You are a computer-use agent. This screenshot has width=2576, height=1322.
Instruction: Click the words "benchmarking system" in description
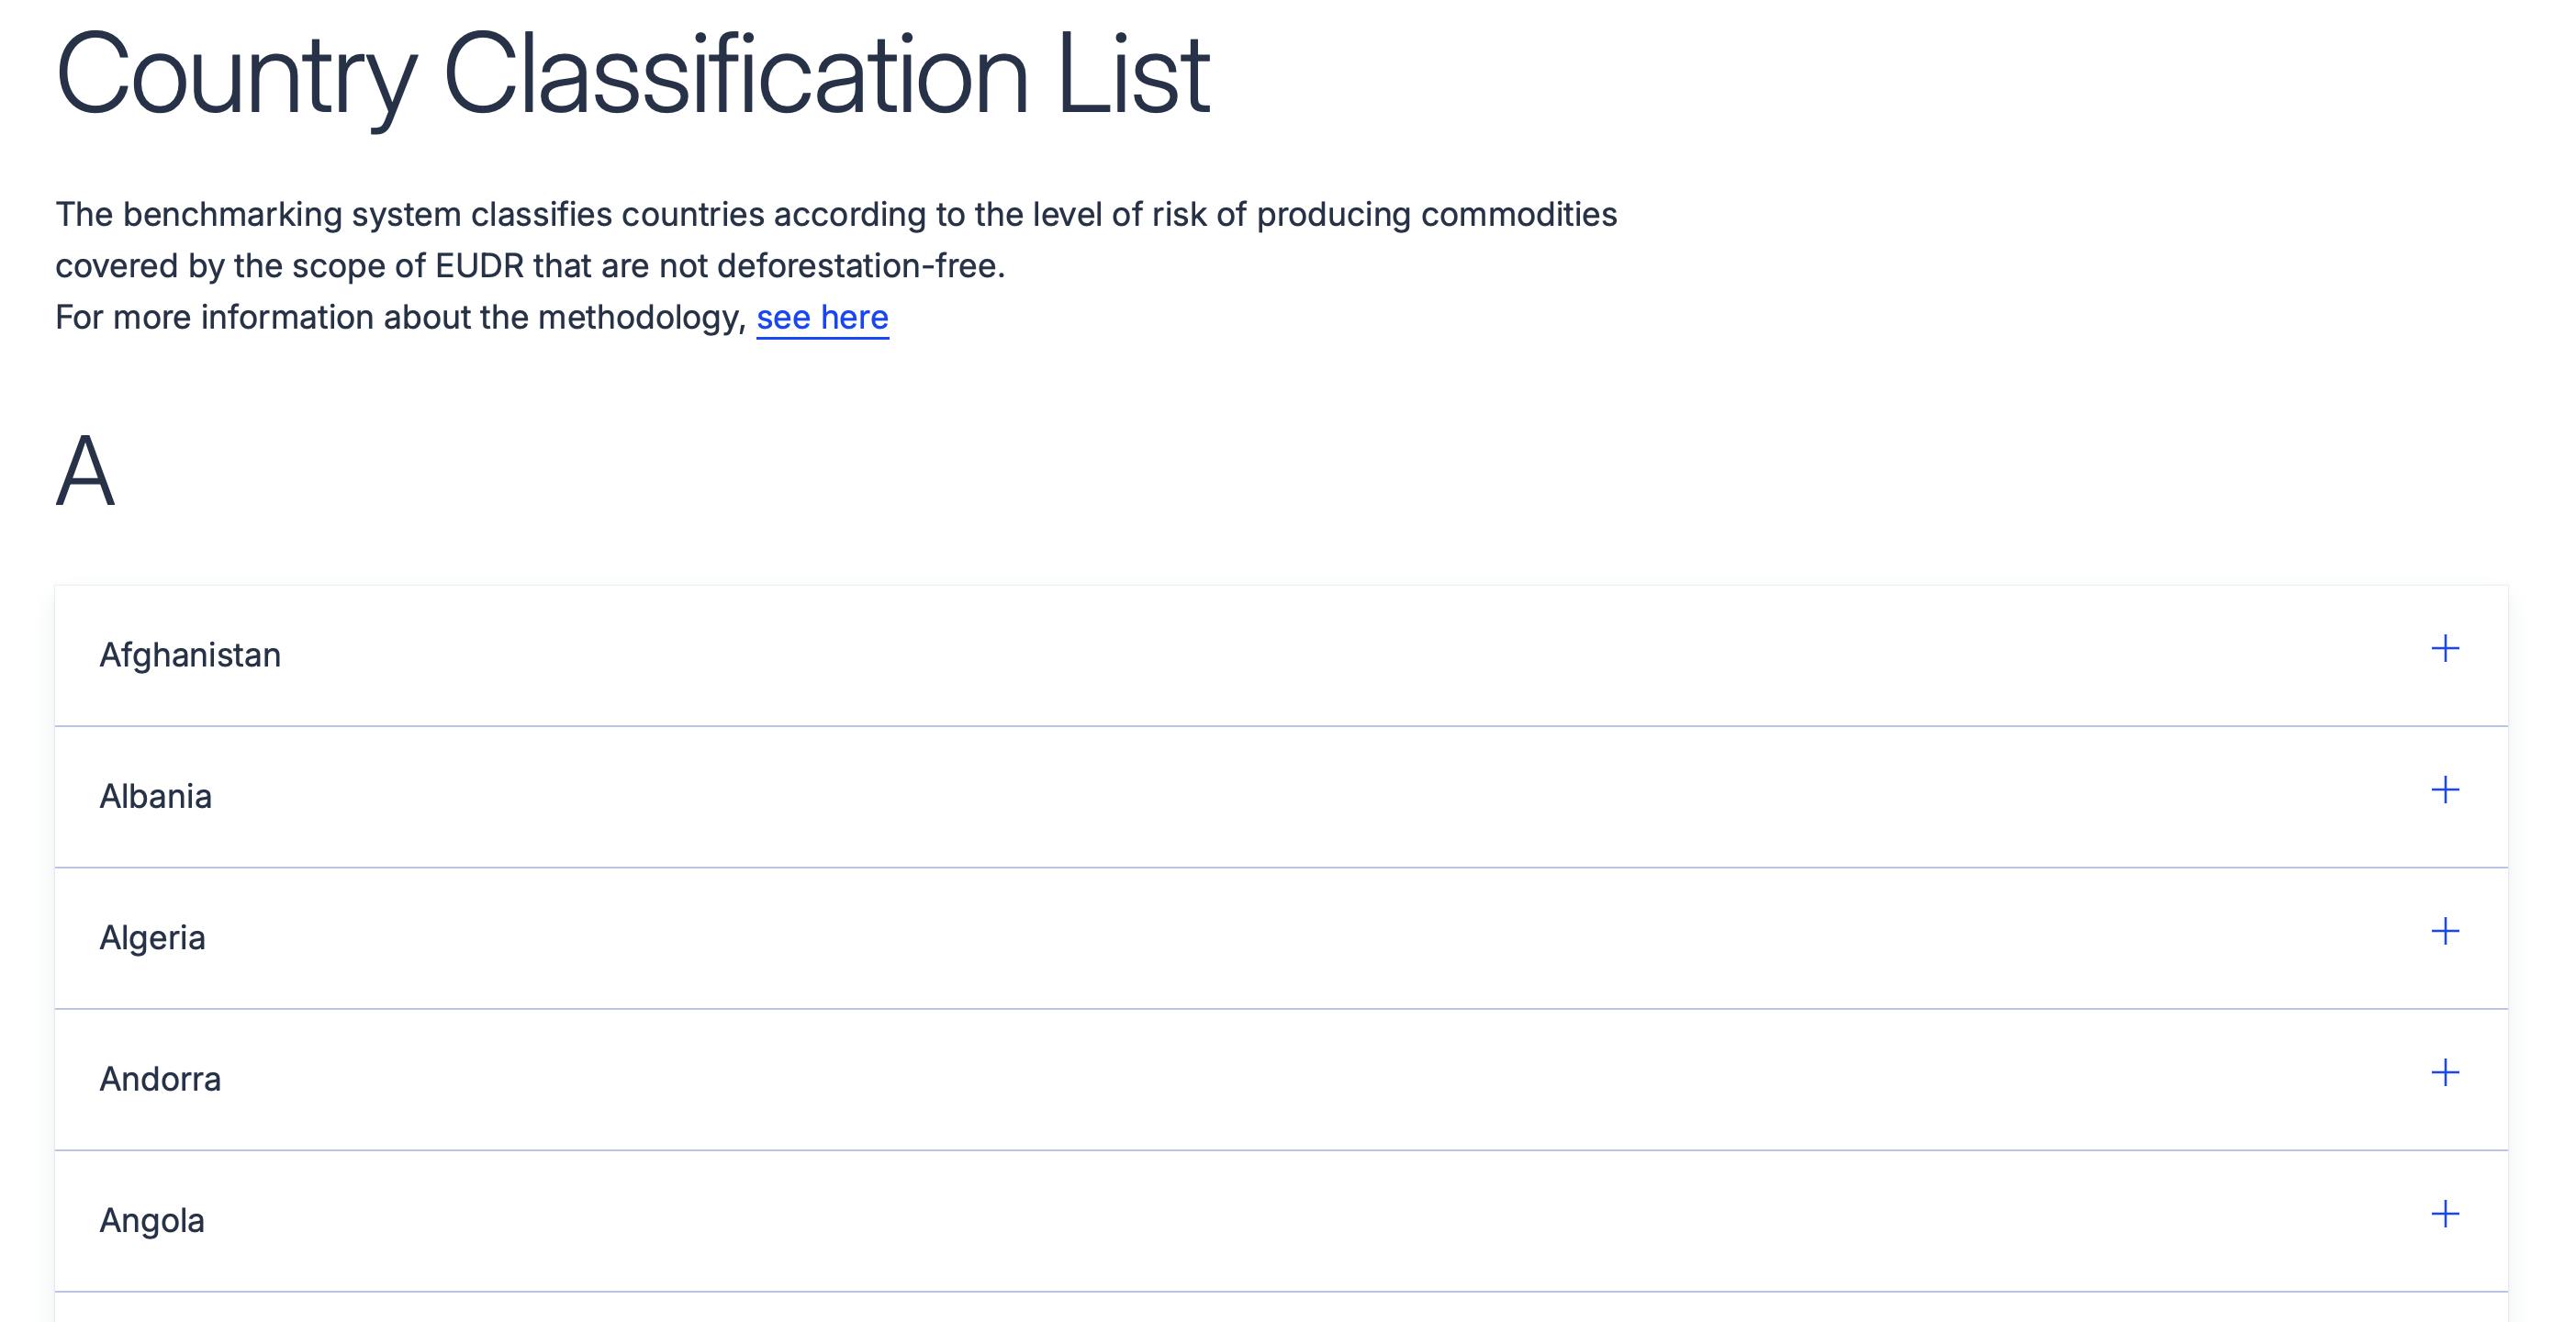(292, 215)
